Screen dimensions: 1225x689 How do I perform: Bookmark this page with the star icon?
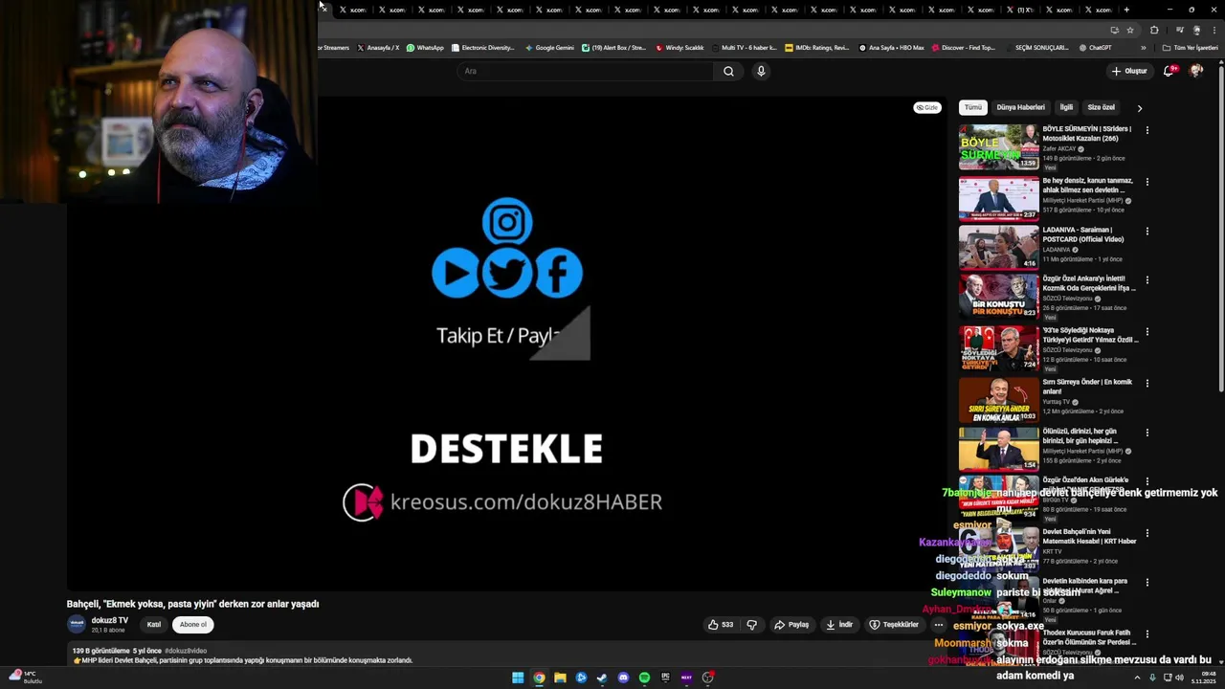click(1130, 30)
